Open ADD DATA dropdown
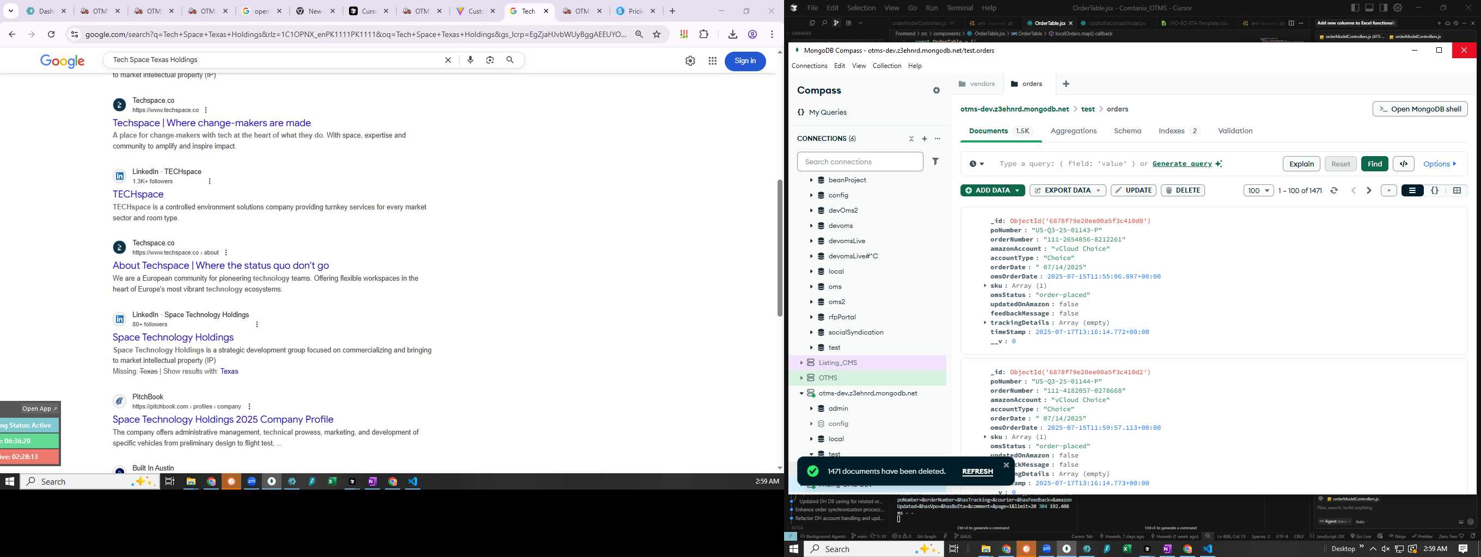 tap(992, 190)
